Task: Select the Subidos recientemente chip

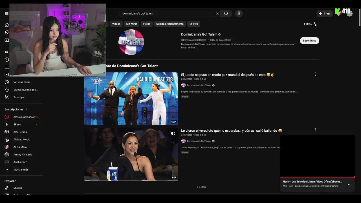Action: (x=170, y=24)
